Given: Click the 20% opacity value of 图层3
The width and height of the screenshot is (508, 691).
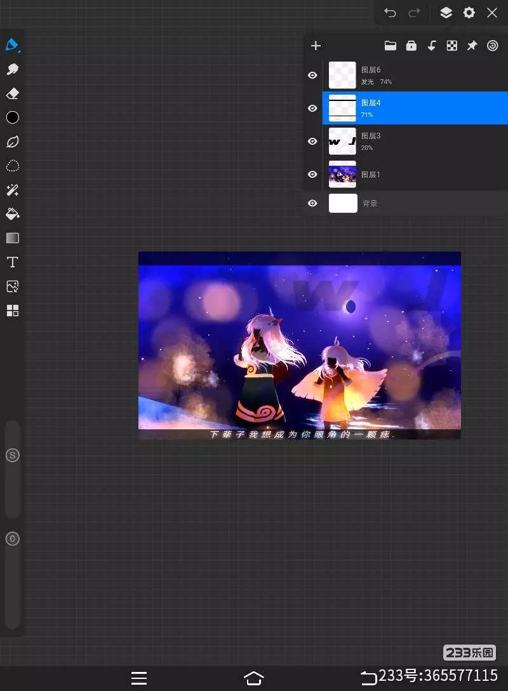Looking at the screenshot, I should tap(367, 147).
